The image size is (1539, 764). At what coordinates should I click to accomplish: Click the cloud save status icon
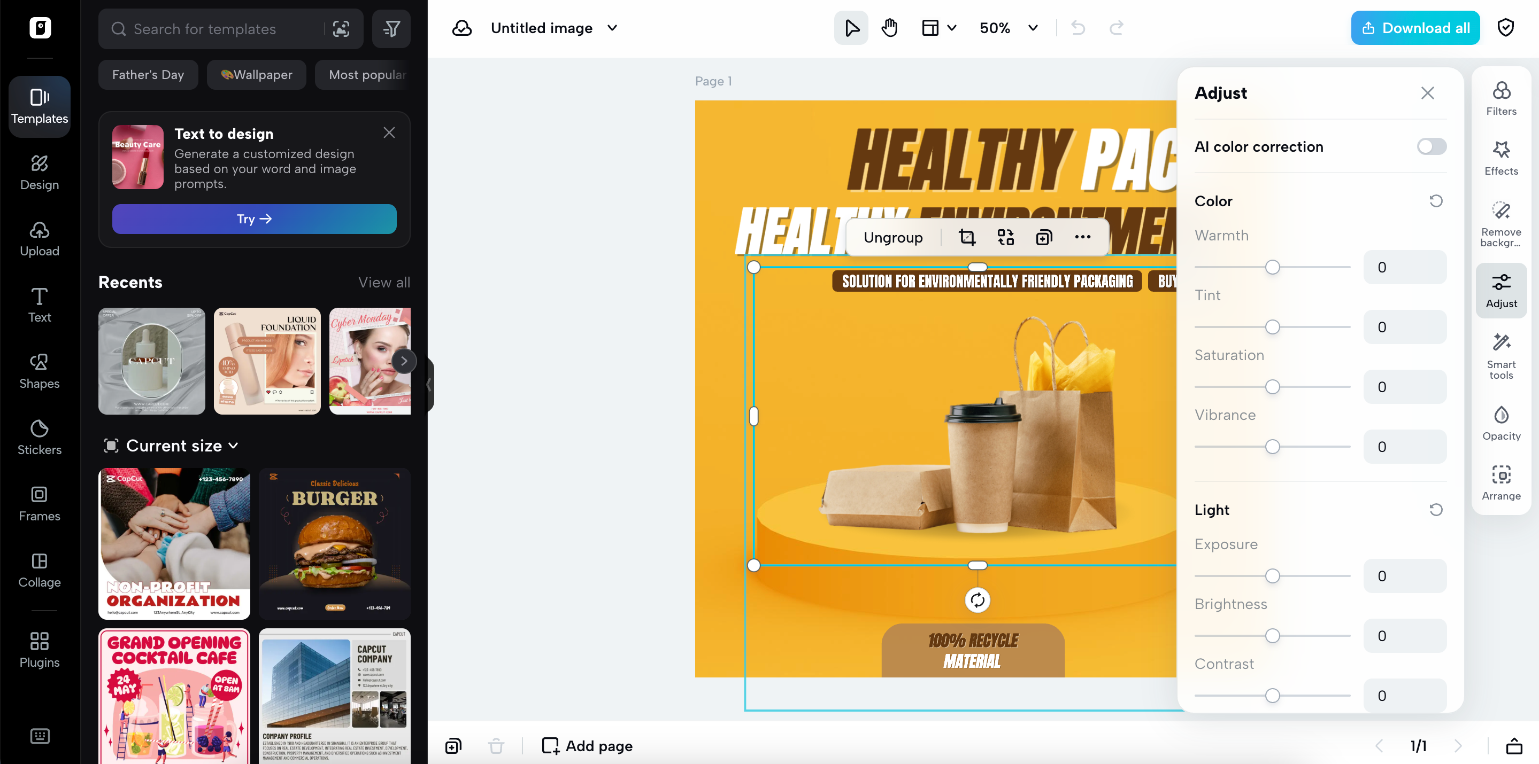coord(462,28)
